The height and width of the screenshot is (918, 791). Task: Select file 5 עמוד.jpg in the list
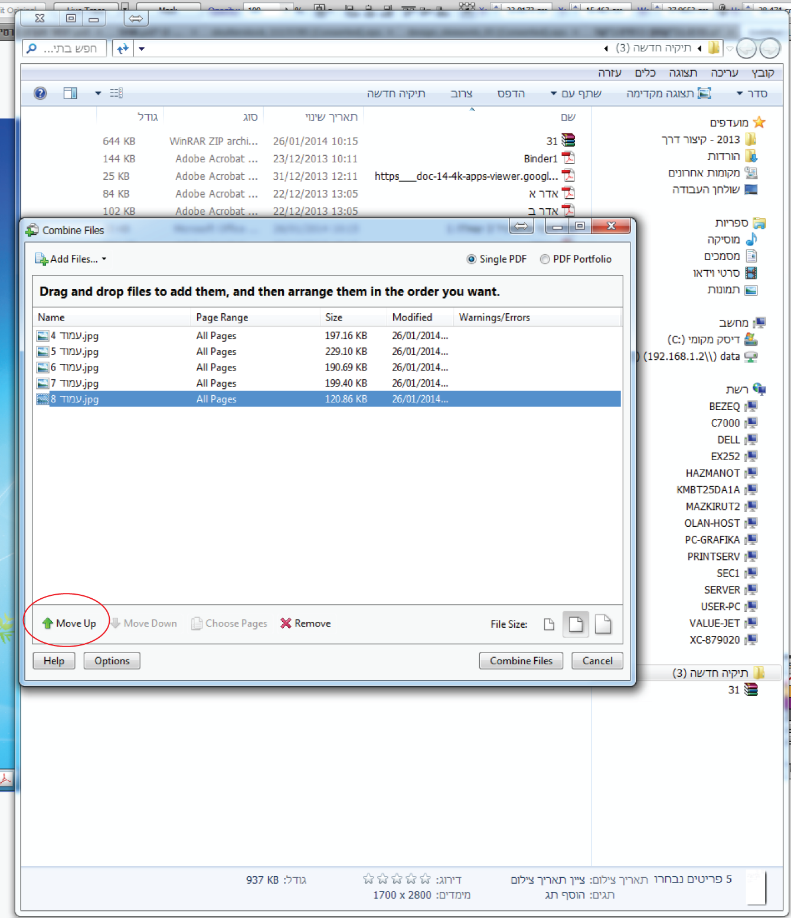[x=328, y=352]
